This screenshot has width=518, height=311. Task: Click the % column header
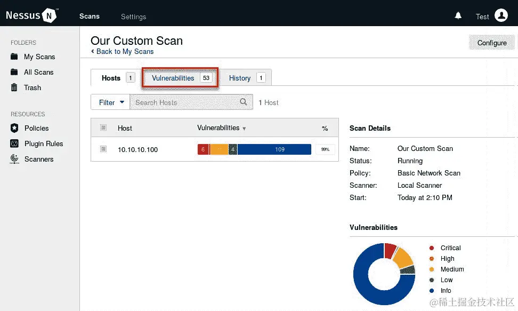(x=325, y=129)
